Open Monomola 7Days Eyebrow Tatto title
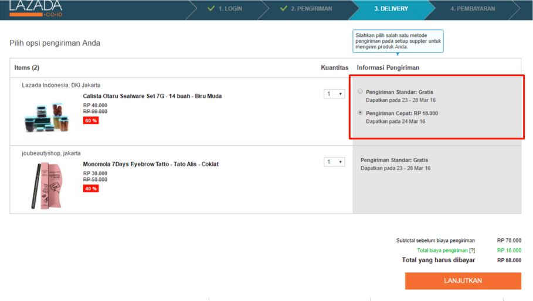The width and height of the screenshot is (533, 301). pyautogui.click(x=151, y=164)
